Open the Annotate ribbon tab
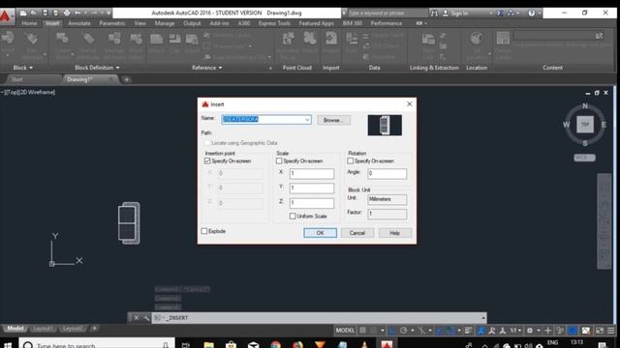620x348 pixels. tap(79, 23)
